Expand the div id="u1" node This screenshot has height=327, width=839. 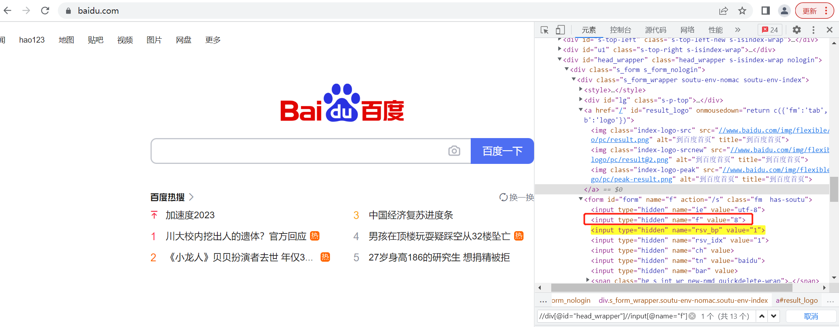559,49
